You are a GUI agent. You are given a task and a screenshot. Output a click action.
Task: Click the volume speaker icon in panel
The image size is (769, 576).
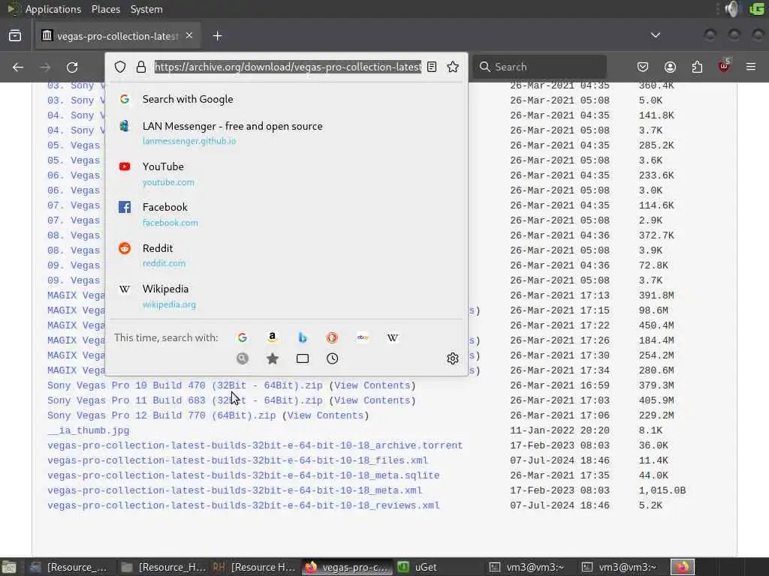click(x=732, y=9)
